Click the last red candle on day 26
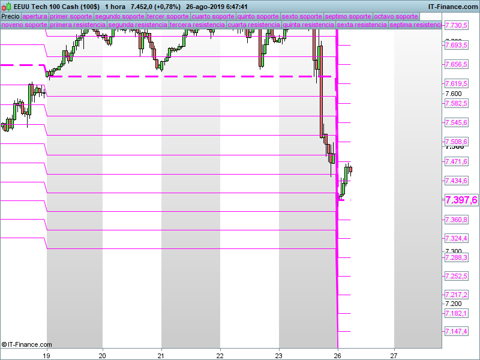The height and width of the screenshot is (360, 480). [350, 170]
